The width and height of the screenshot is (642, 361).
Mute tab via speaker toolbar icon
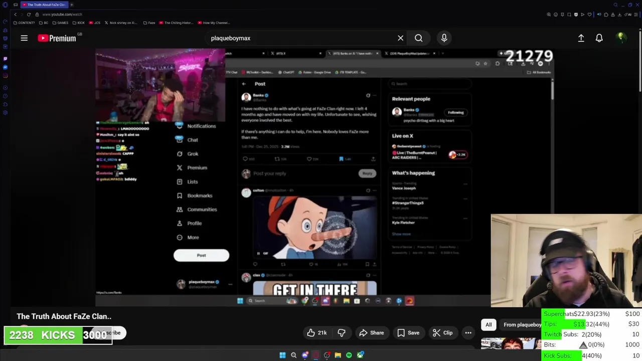point(599,15)
